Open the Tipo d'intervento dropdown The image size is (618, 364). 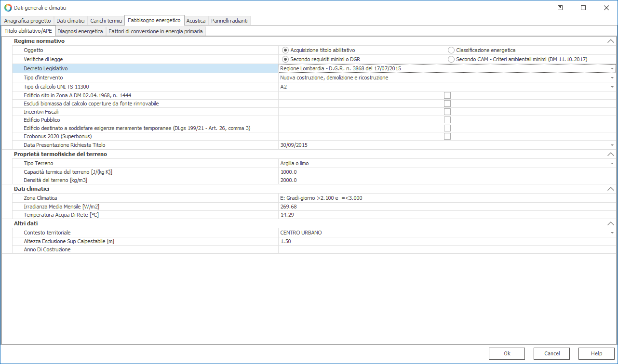click(x=612, y=78)
